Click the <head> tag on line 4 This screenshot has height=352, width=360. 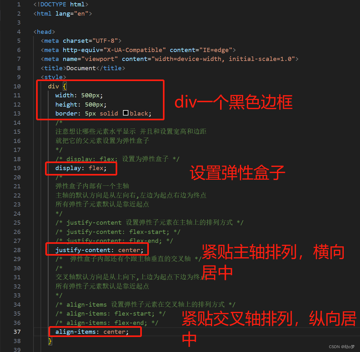coord(44,32)
